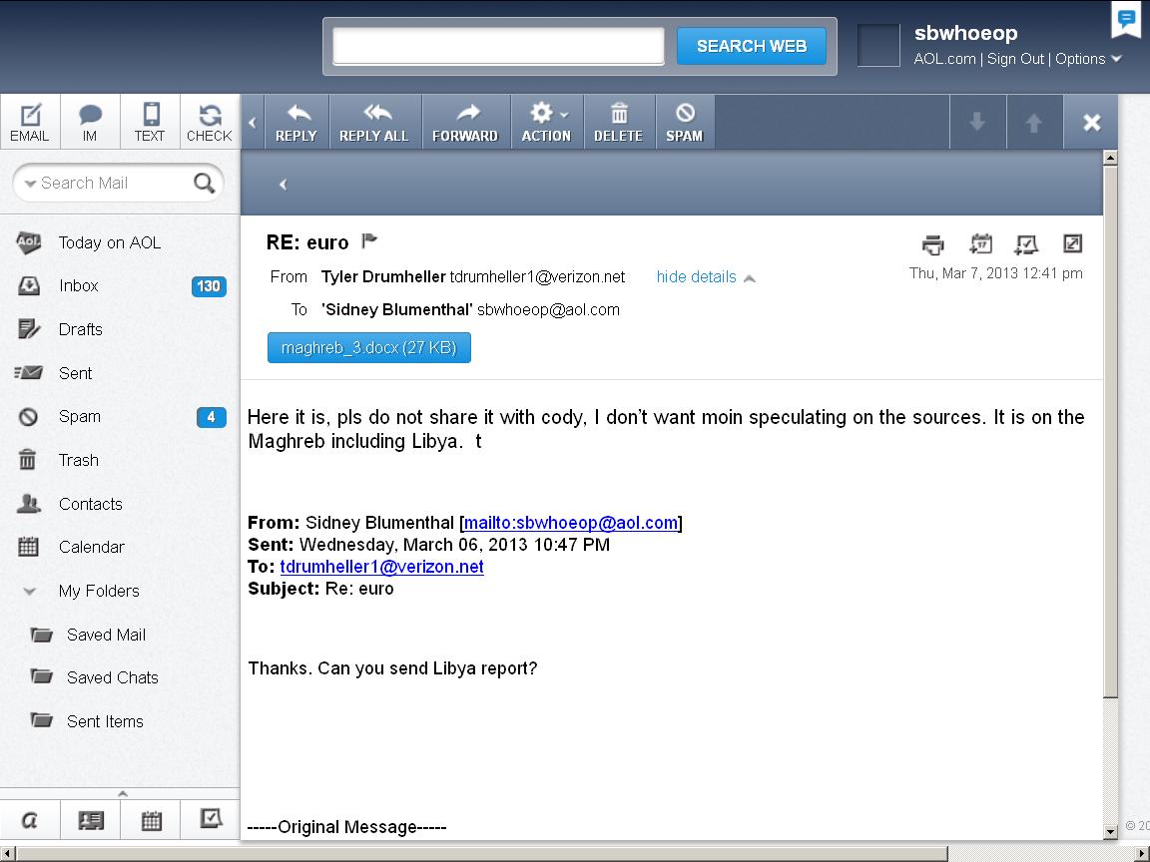Check for new mail
1150x862 pixels.
pos(209,122)
